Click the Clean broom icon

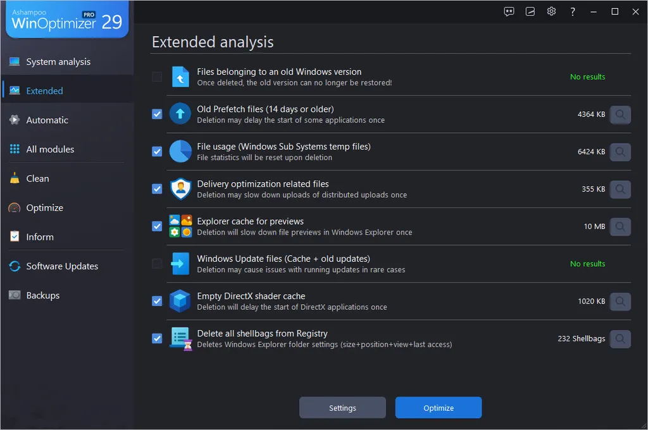[x=15, y=178]
